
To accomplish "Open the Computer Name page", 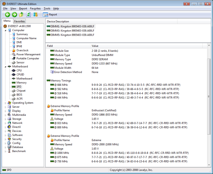I will pos(26,38).
